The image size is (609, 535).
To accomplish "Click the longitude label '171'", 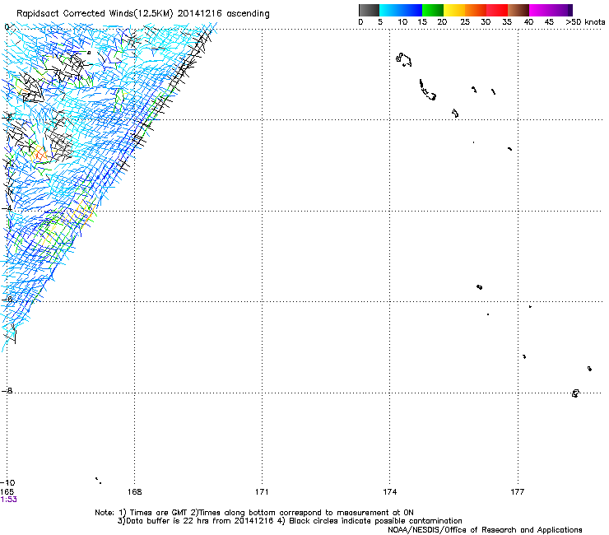I will pyautogui.click(x=262, y=492).
